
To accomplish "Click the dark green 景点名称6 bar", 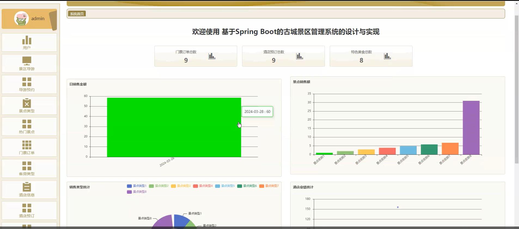I will pyautogui.click(x=429, y=150).
